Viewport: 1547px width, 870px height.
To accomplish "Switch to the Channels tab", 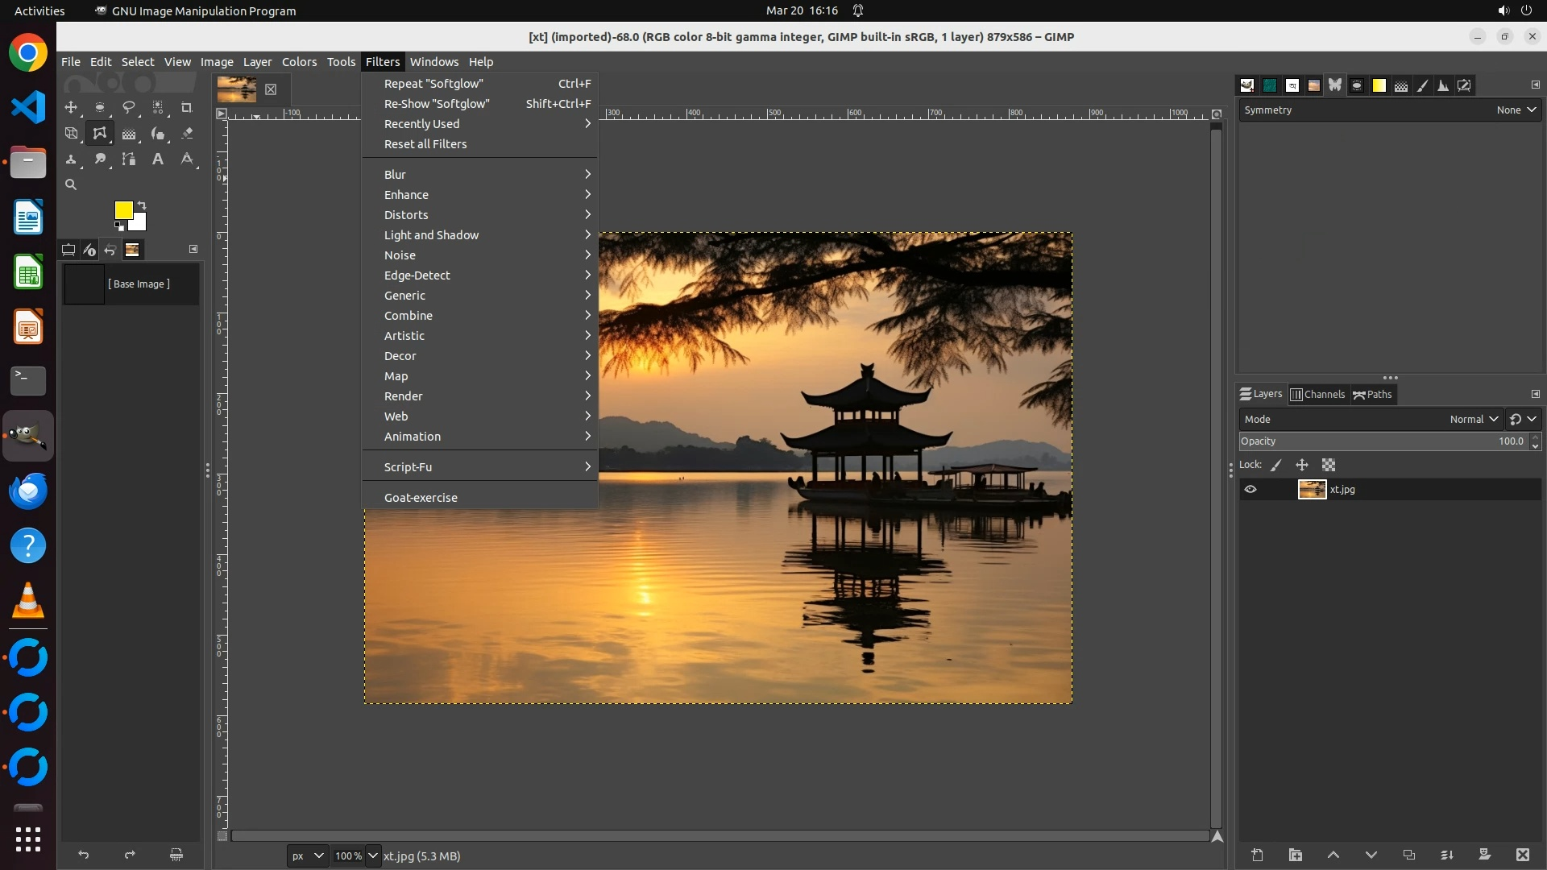I will (x=1318, y=395).
